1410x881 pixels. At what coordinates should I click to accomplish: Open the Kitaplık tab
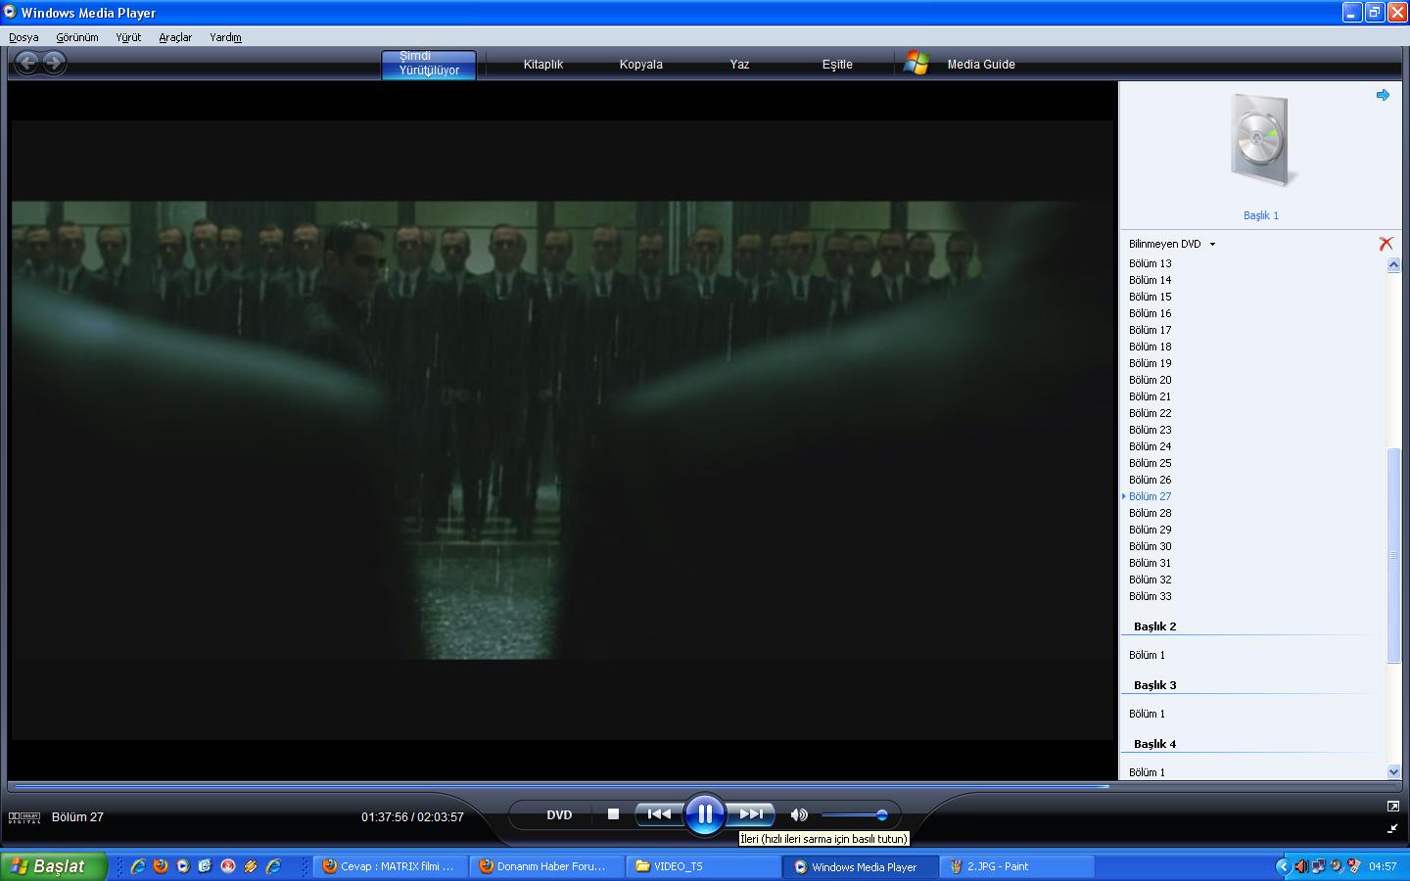[543, 65]
